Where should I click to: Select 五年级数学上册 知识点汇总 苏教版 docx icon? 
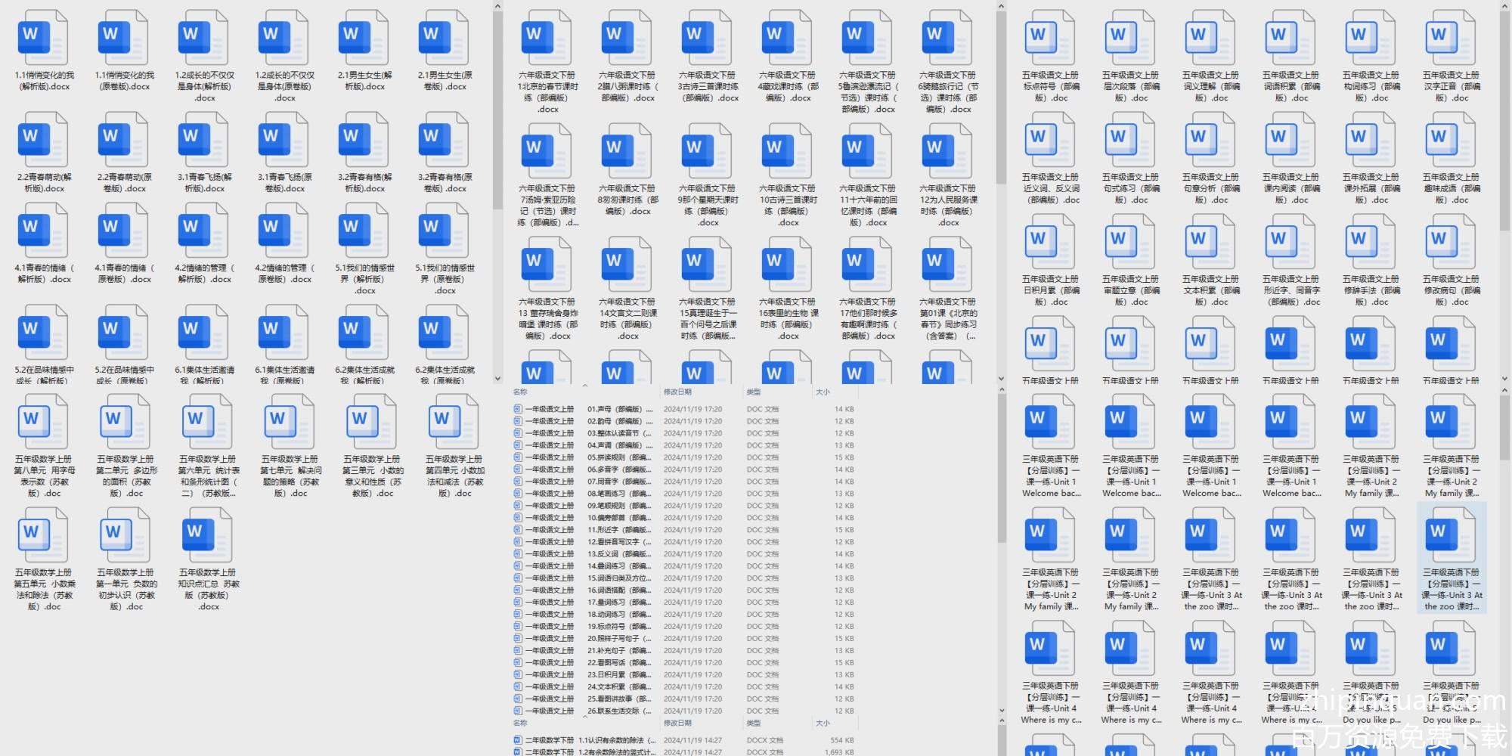pyautogui.click(x=208, y=535)
